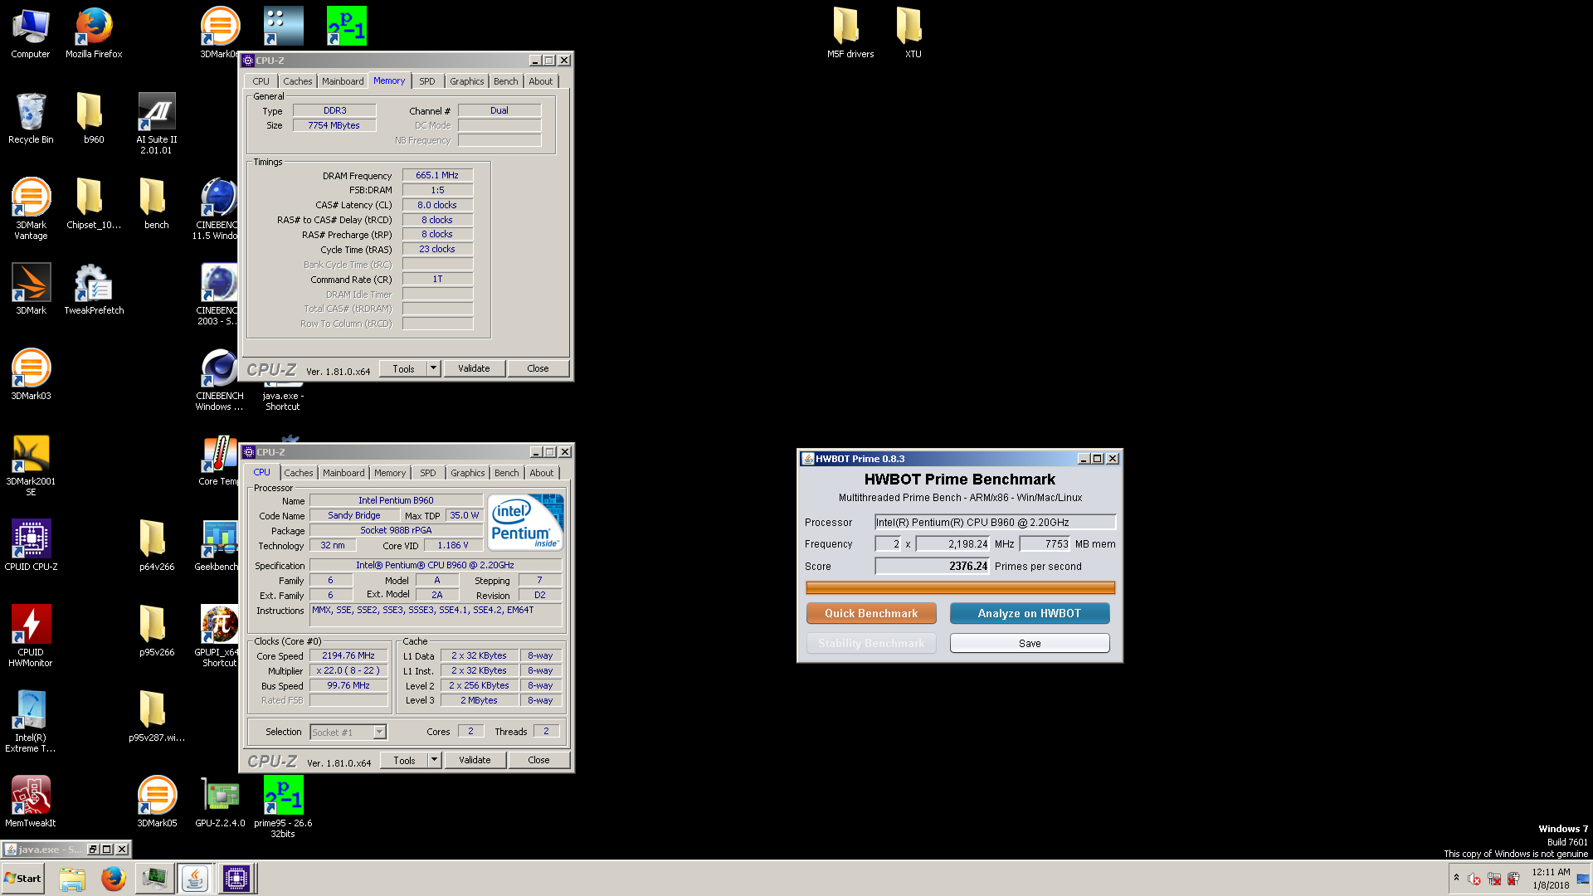Open 3DMark05 shortcut
The height and width of the screenshot is (896, 1593).
point(157,802)
